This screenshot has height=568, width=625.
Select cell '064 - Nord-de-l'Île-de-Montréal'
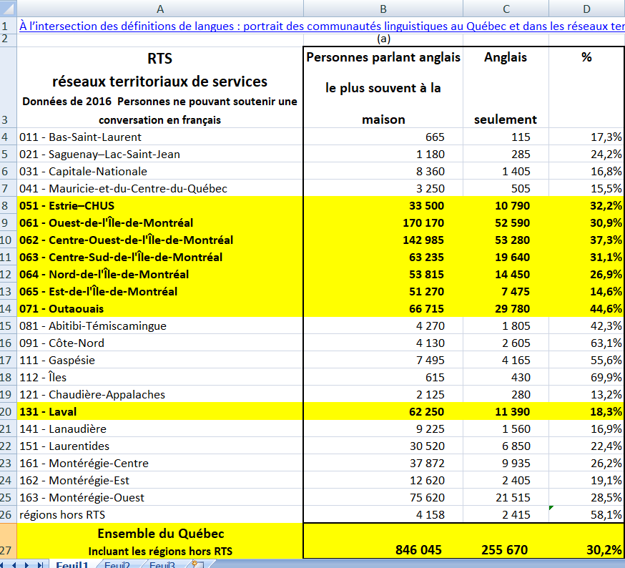tap(160, 274)
